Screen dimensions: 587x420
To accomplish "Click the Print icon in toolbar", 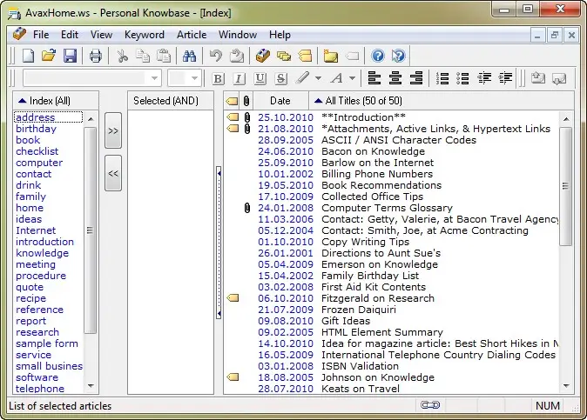I will [x=96, y=57].
